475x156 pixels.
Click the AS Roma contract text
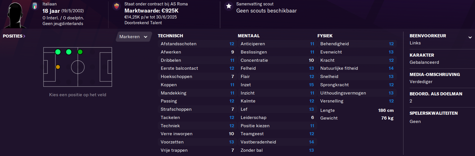pos(156,4)
